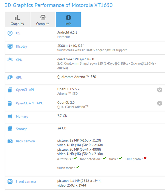Select the Info tab
This screenshot has width=167, height=191.
point(68,20)
